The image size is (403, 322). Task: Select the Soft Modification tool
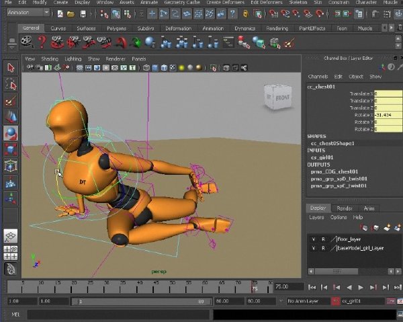(11, 182)
